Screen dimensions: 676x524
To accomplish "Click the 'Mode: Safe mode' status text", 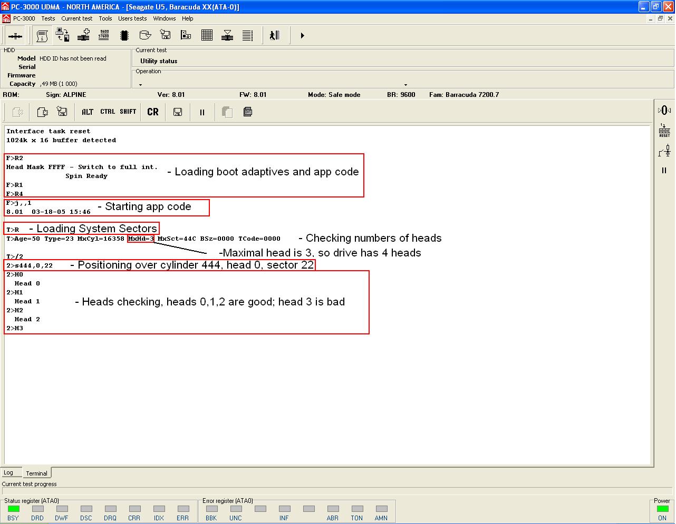I will point(334,95).
